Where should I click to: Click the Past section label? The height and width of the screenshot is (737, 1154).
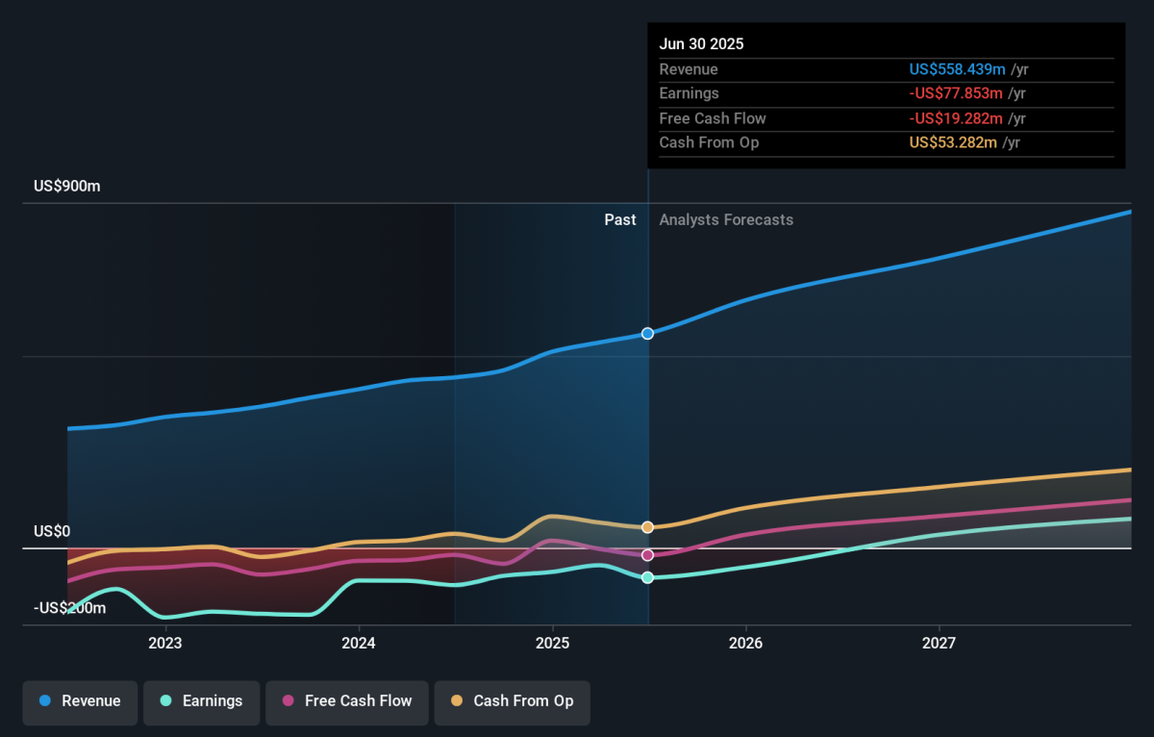[x=619, y=219]
